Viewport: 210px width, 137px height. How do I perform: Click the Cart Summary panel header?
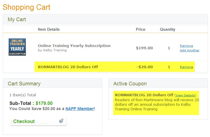click(24, 84)
